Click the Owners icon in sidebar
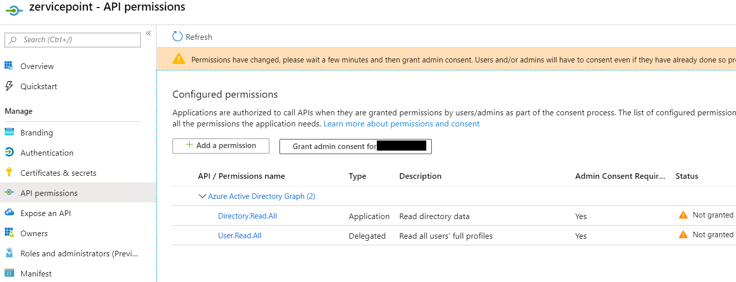736x282 pixels. pyautogui.click(x=9, y=233)
